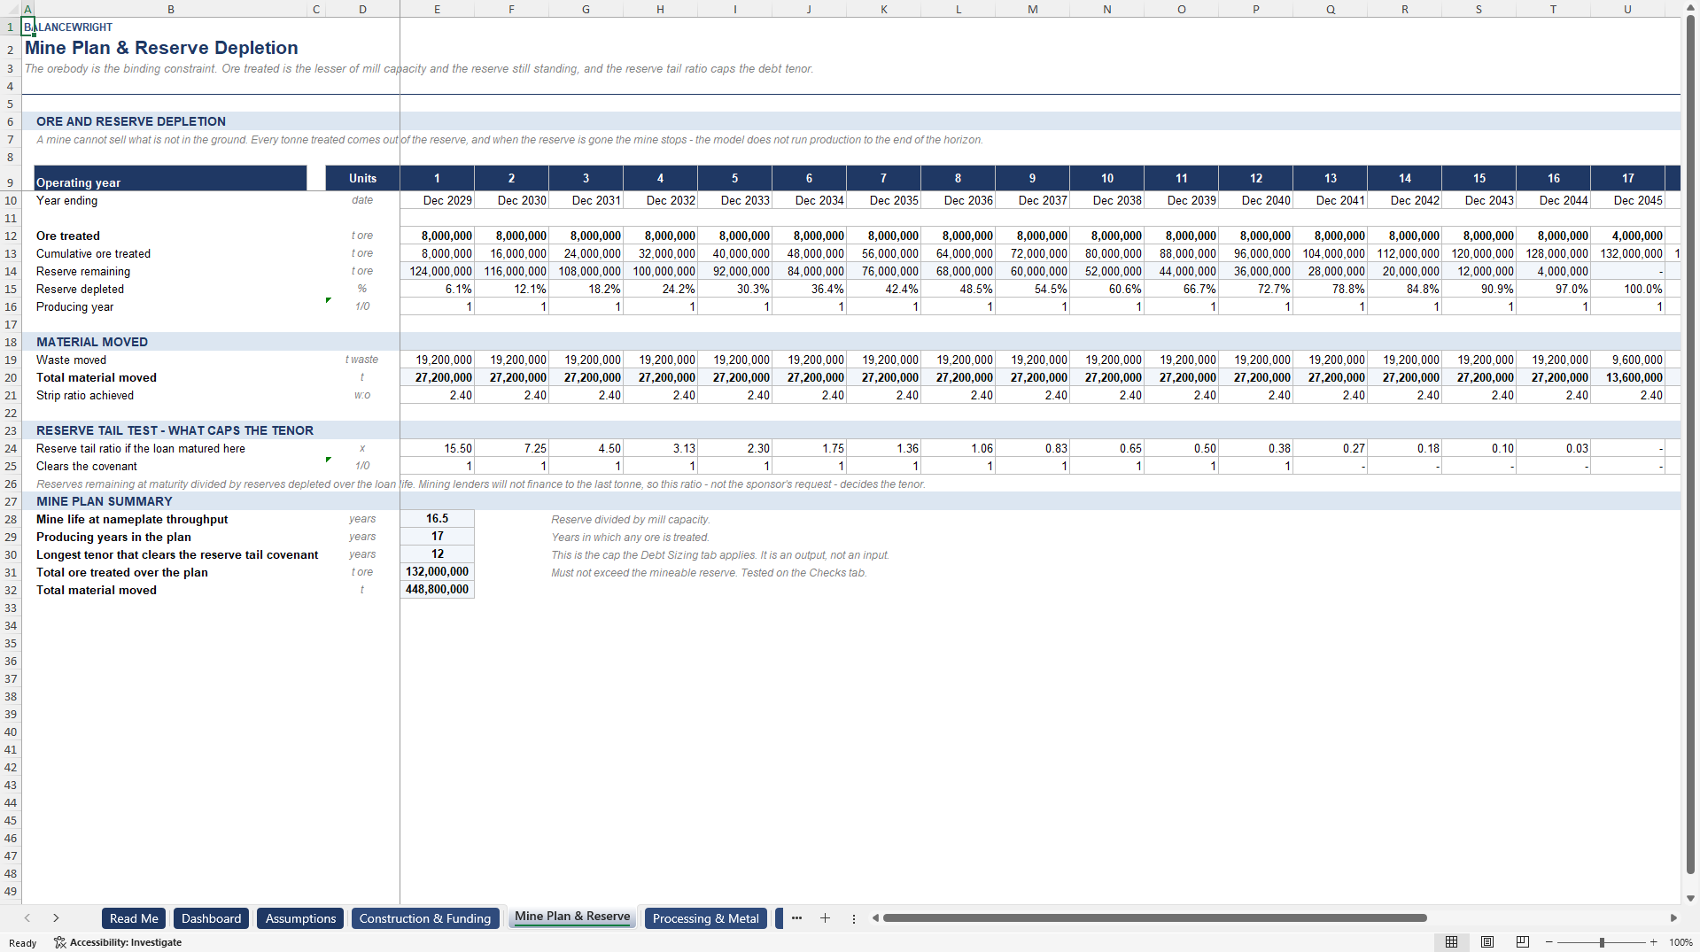Select the Dec 2029 year ending cell

pos(437,200)
